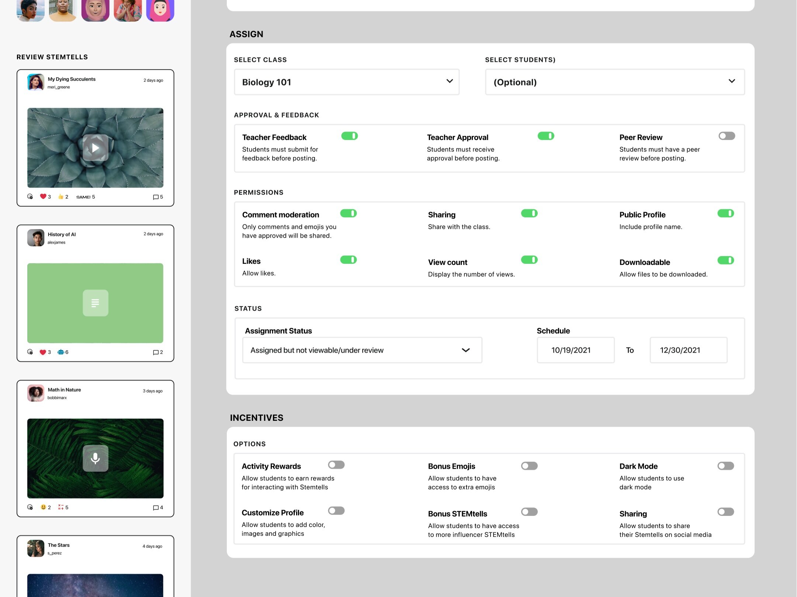Click the bobbimarx username

pos(57,398)
